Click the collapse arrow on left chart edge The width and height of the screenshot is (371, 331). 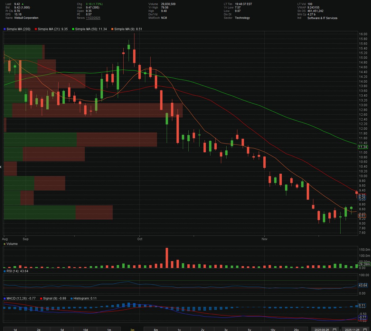point(1,167)
